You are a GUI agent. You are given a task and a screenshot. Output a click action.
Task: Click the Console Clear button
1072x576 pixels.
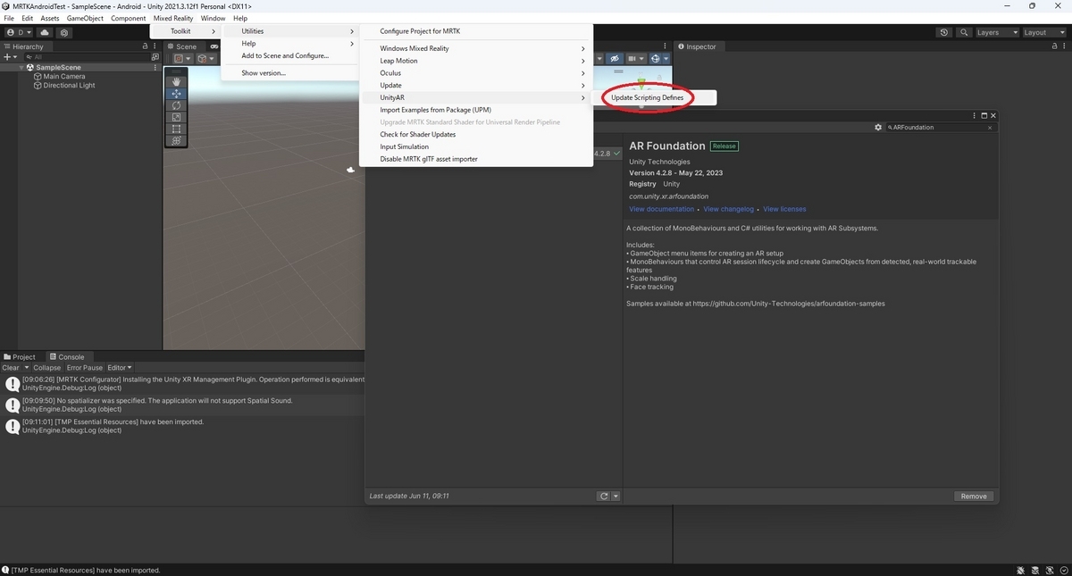pos(11,368)
